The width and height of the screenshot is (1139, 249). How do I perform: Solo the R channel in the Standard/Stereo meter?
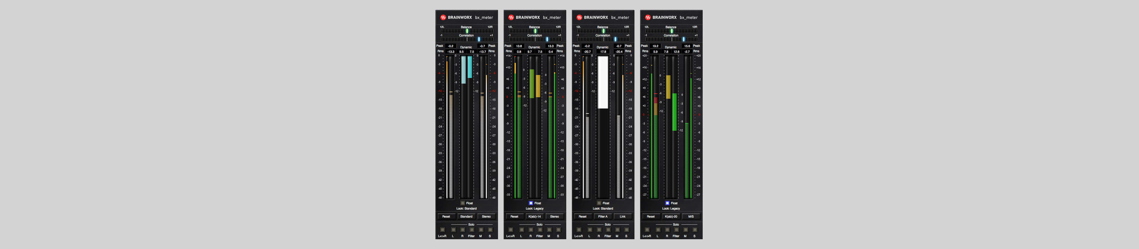pos(462,229)
